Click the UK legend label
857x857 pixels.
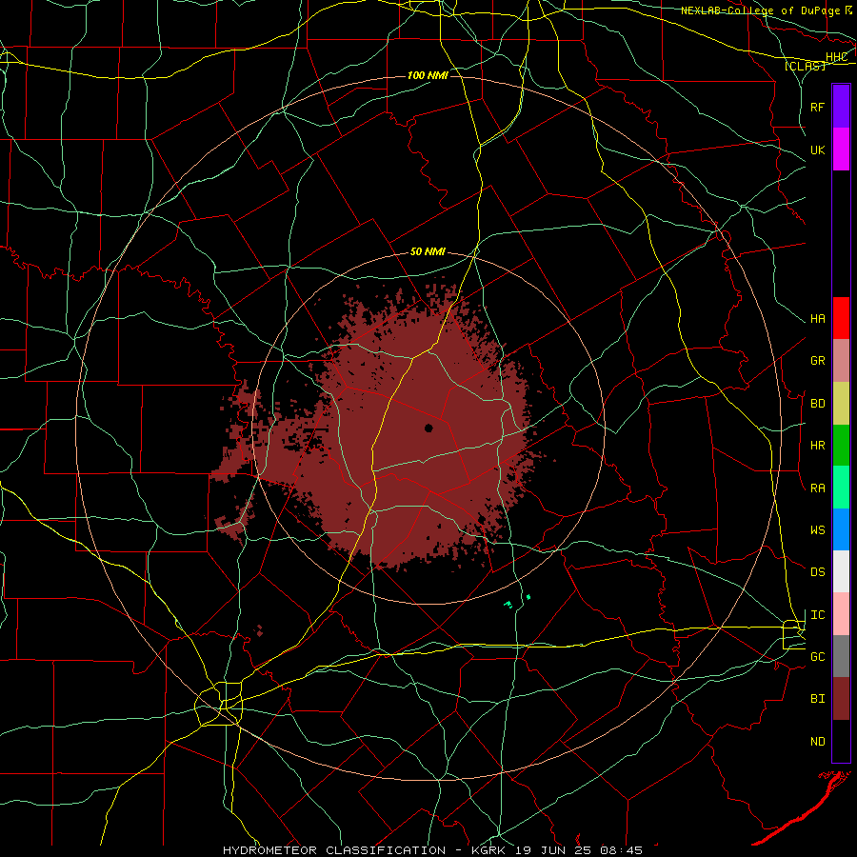tap(817, 149)
